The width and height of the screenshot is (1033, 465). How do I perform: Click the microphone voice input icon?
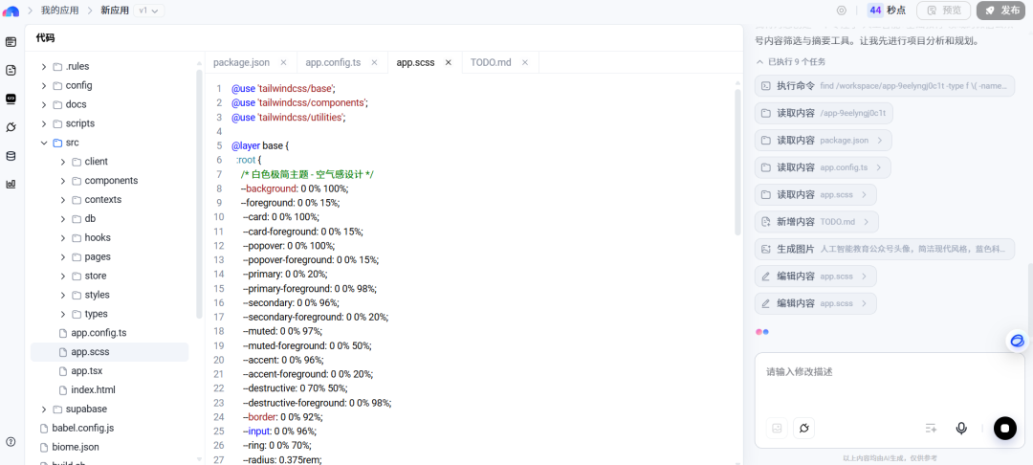[961, 429]
